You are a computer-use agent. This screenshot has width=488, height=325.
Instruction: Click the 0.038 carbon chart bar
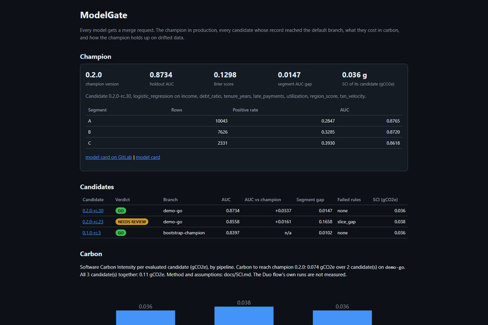point(243,316)
